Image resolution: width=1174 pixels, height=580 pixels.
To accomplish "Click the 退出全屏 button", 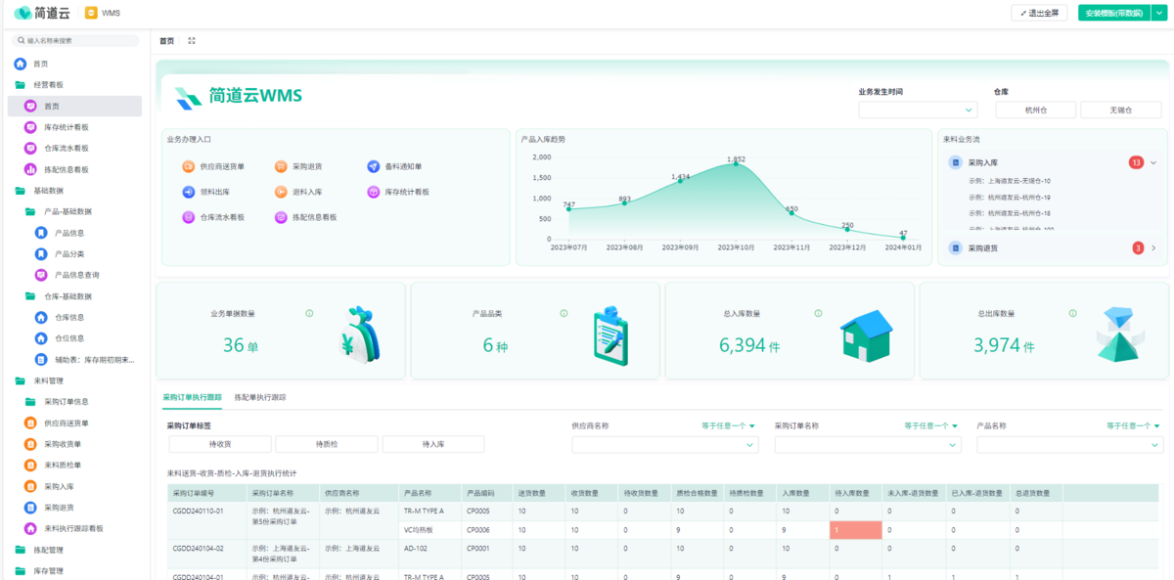I will pos(1039,13).
